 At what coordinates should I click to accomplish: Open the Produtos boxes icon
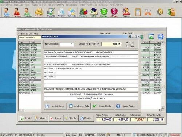click(x=39, y=12)
